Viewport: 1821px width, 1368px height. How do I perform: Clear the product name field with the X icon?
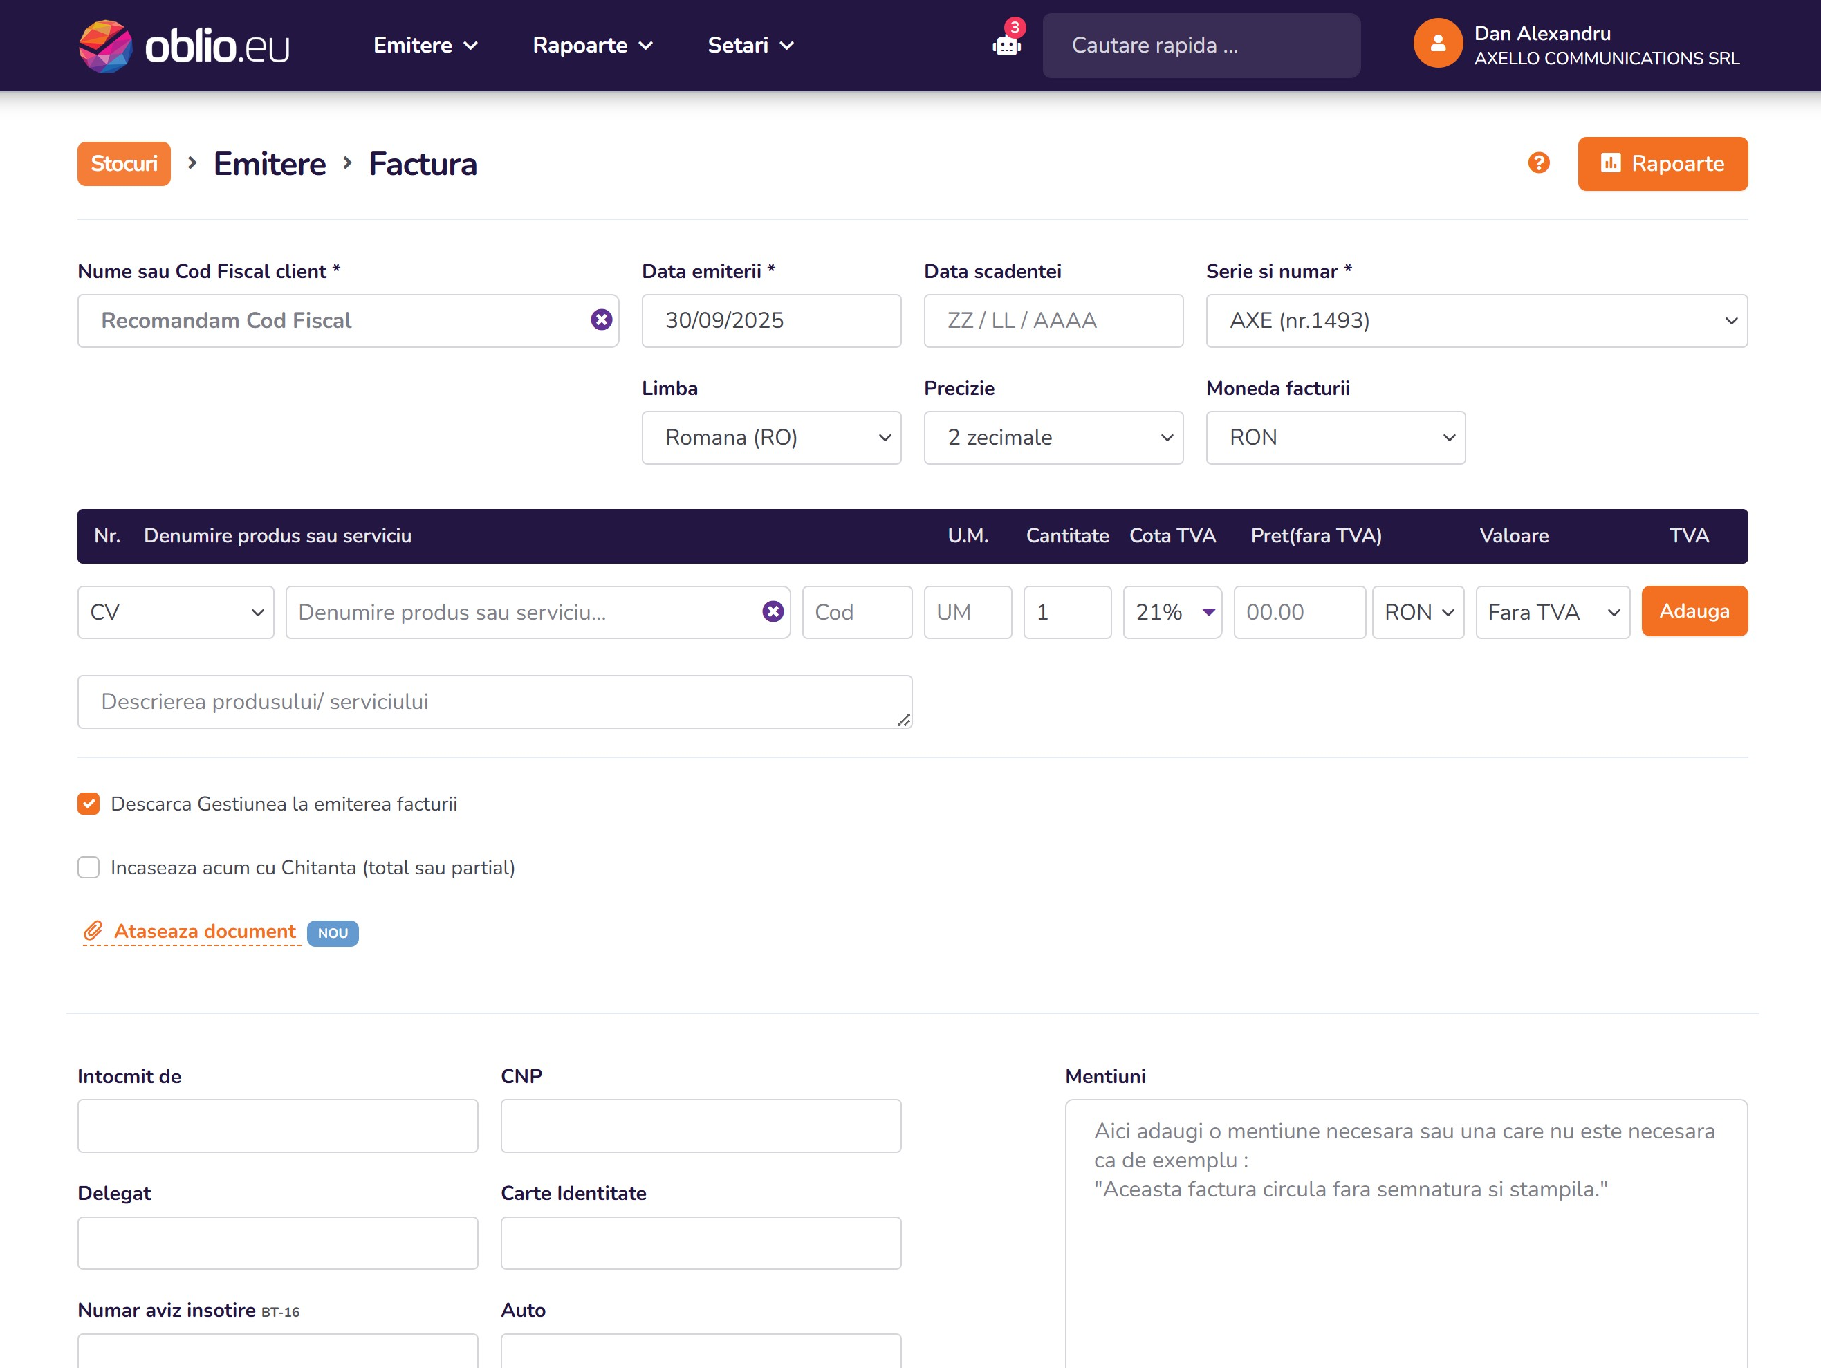pyautogui.click(x=773, y=611)
